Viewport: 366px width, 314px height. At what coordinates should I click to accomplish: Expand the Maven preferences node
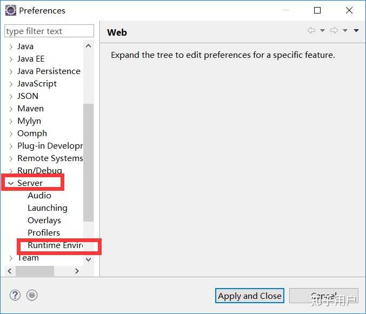[x=11, y=109]
